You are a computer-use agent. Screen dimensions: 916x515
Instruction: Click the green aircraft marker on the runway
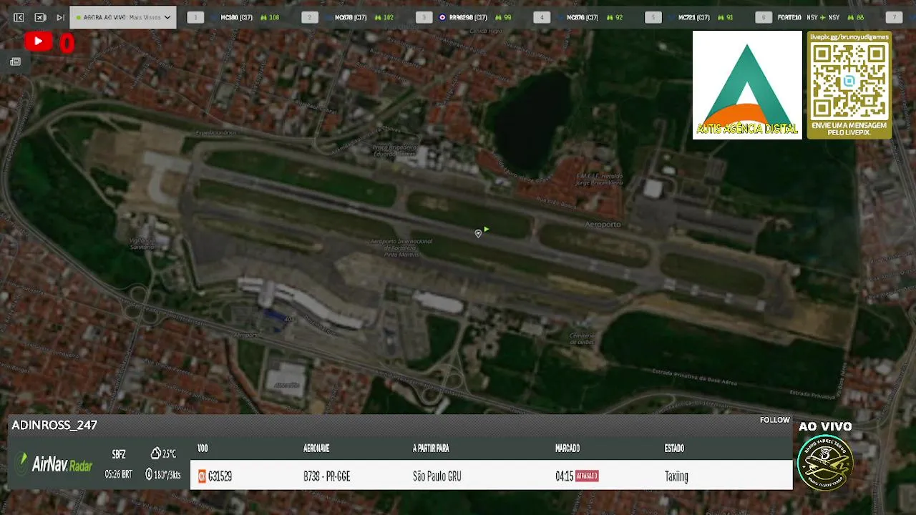(x=486, y=229)
